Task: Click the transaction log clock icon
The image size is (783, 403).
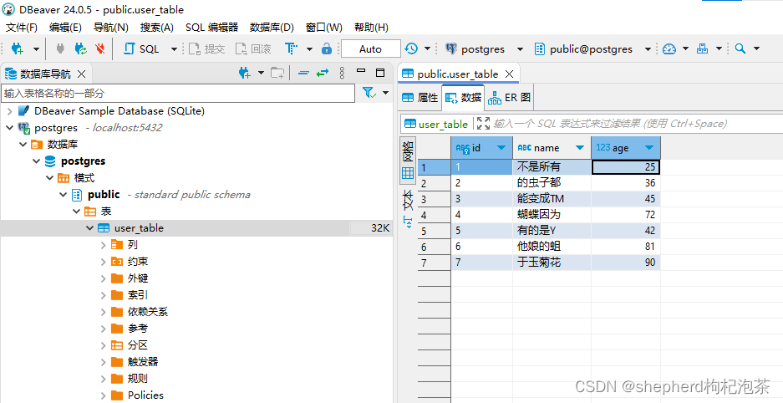Action: [411, 48]
